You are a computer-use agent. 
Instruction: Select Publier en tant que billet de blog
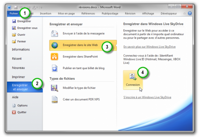(84, 68)
